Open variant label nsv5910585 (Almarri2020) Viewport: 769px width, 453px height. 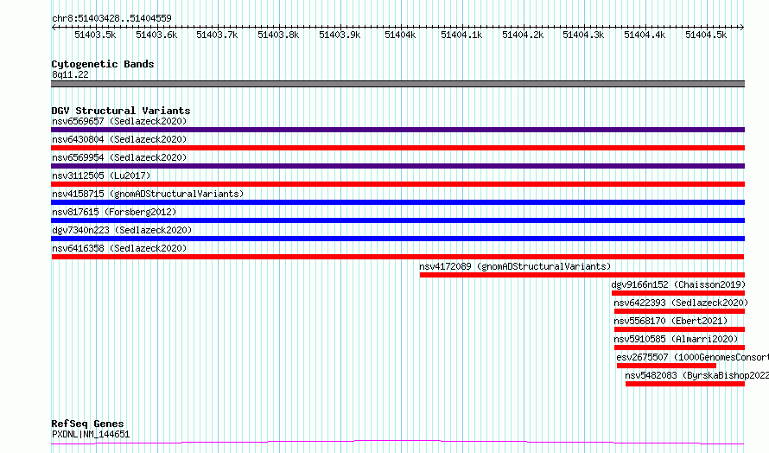(676, 339)
